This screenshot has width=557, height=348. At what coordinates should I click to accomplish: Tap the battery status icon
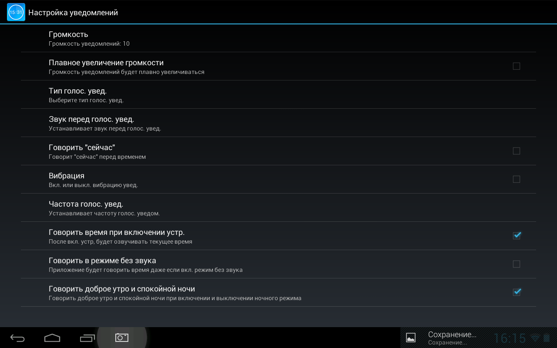click(x=547, y=338)
